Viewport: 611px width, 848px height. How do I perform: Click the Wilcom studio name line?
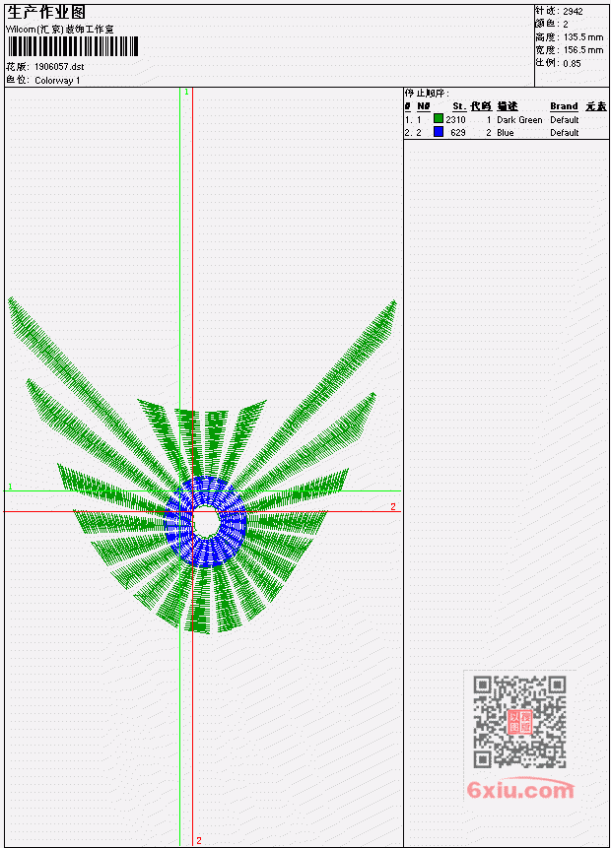[60, 30]
